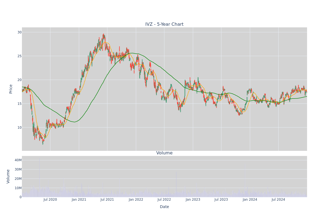Click the horizontal "Volume" subplot title

[x=164, y=153]
